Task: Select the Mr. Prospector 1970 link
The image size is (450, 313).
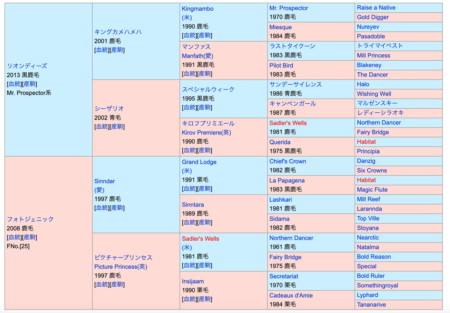Action: pos(288,8)
